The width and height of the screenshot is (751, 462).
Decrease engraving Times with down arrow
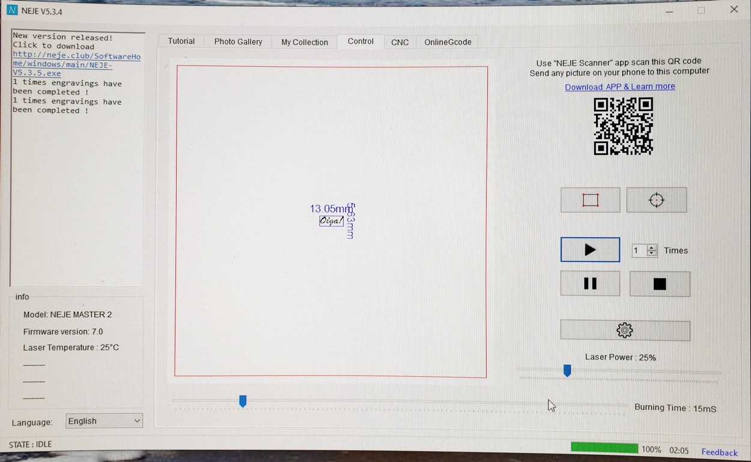pos(652,254)
